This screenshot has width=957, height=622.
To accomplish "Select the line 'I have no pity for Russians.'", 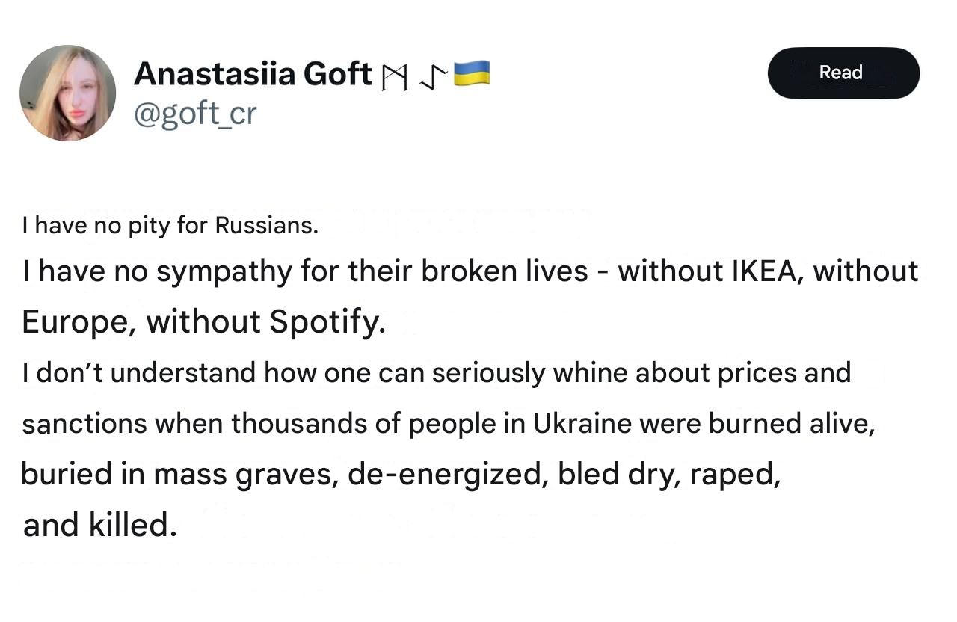I will (170, 225).
